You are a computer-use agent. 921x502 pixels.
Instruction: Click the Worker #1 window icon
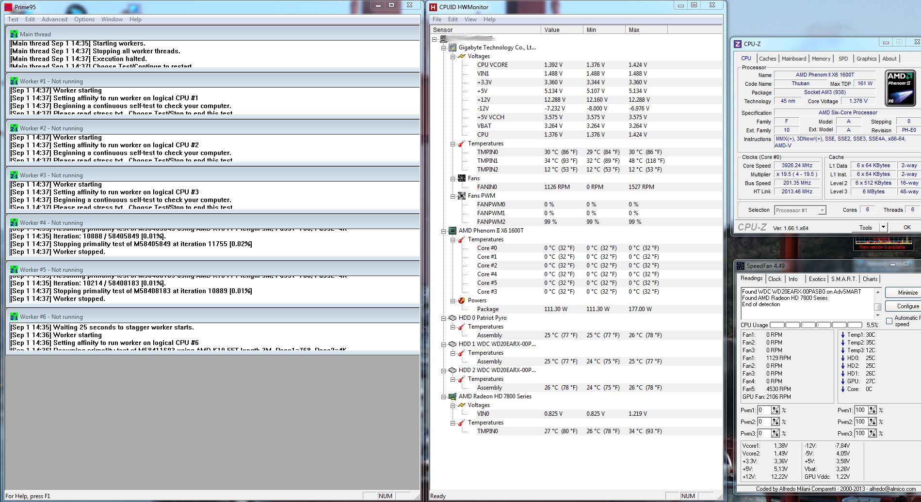pyautogui.click(x=14, y=81)
